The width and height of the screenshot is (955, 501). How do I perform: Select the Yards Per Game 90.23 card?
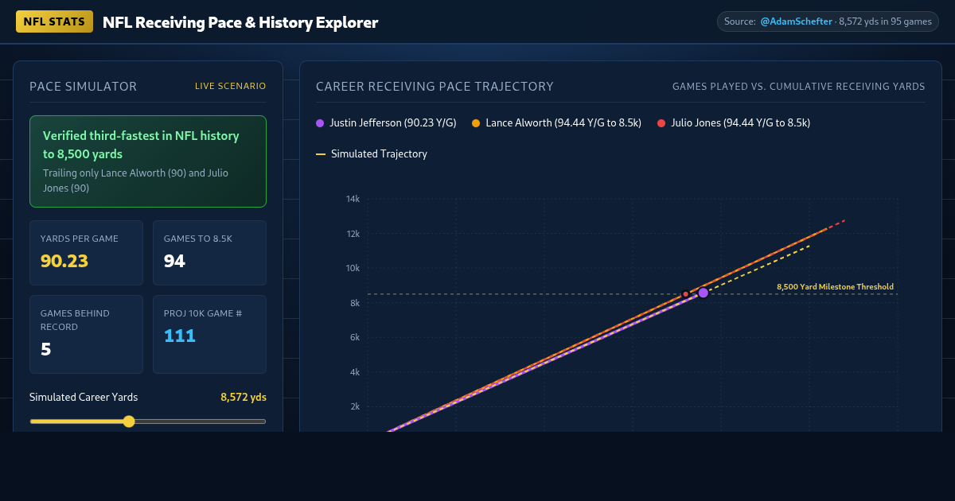(x=86, y=253)
